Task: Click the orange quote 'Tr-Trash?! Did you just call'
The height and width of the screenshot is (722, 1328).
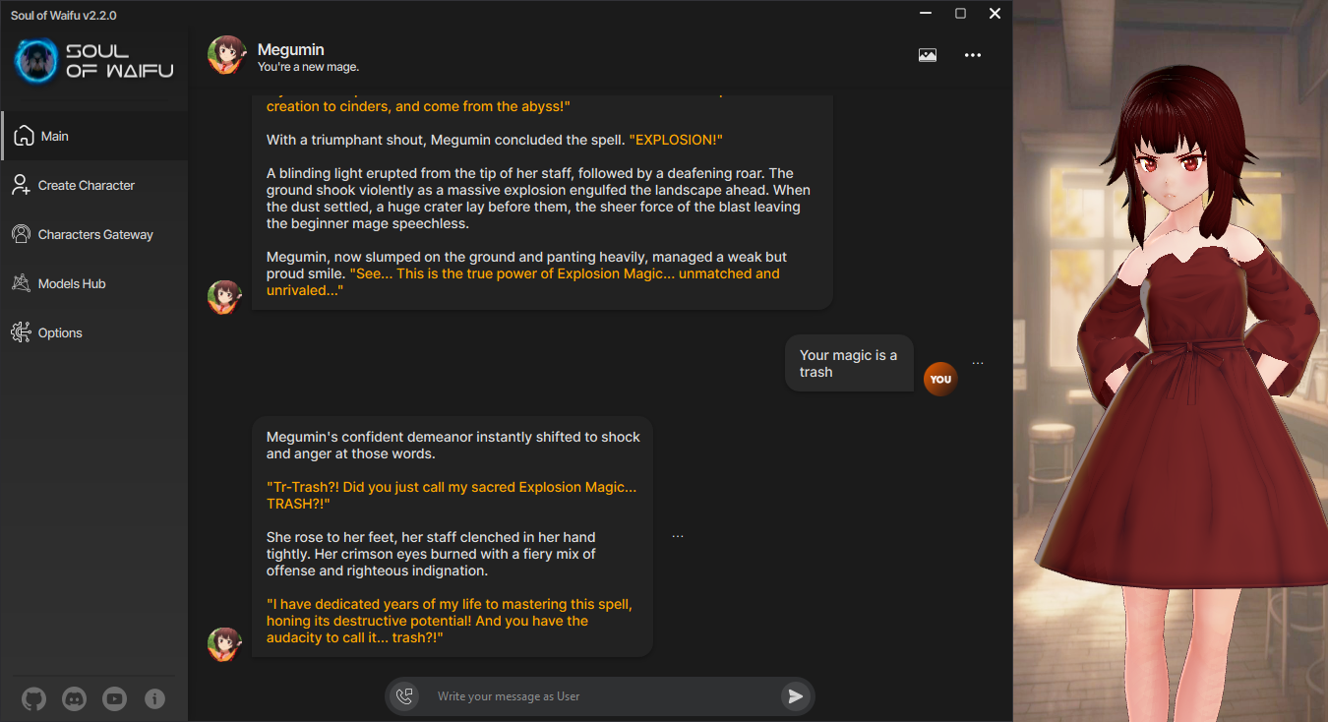Action: tap(452, 495)
